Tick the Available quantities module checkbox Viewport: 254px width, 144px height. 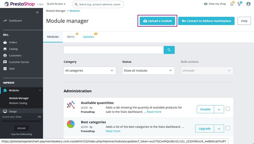point(228,109)
